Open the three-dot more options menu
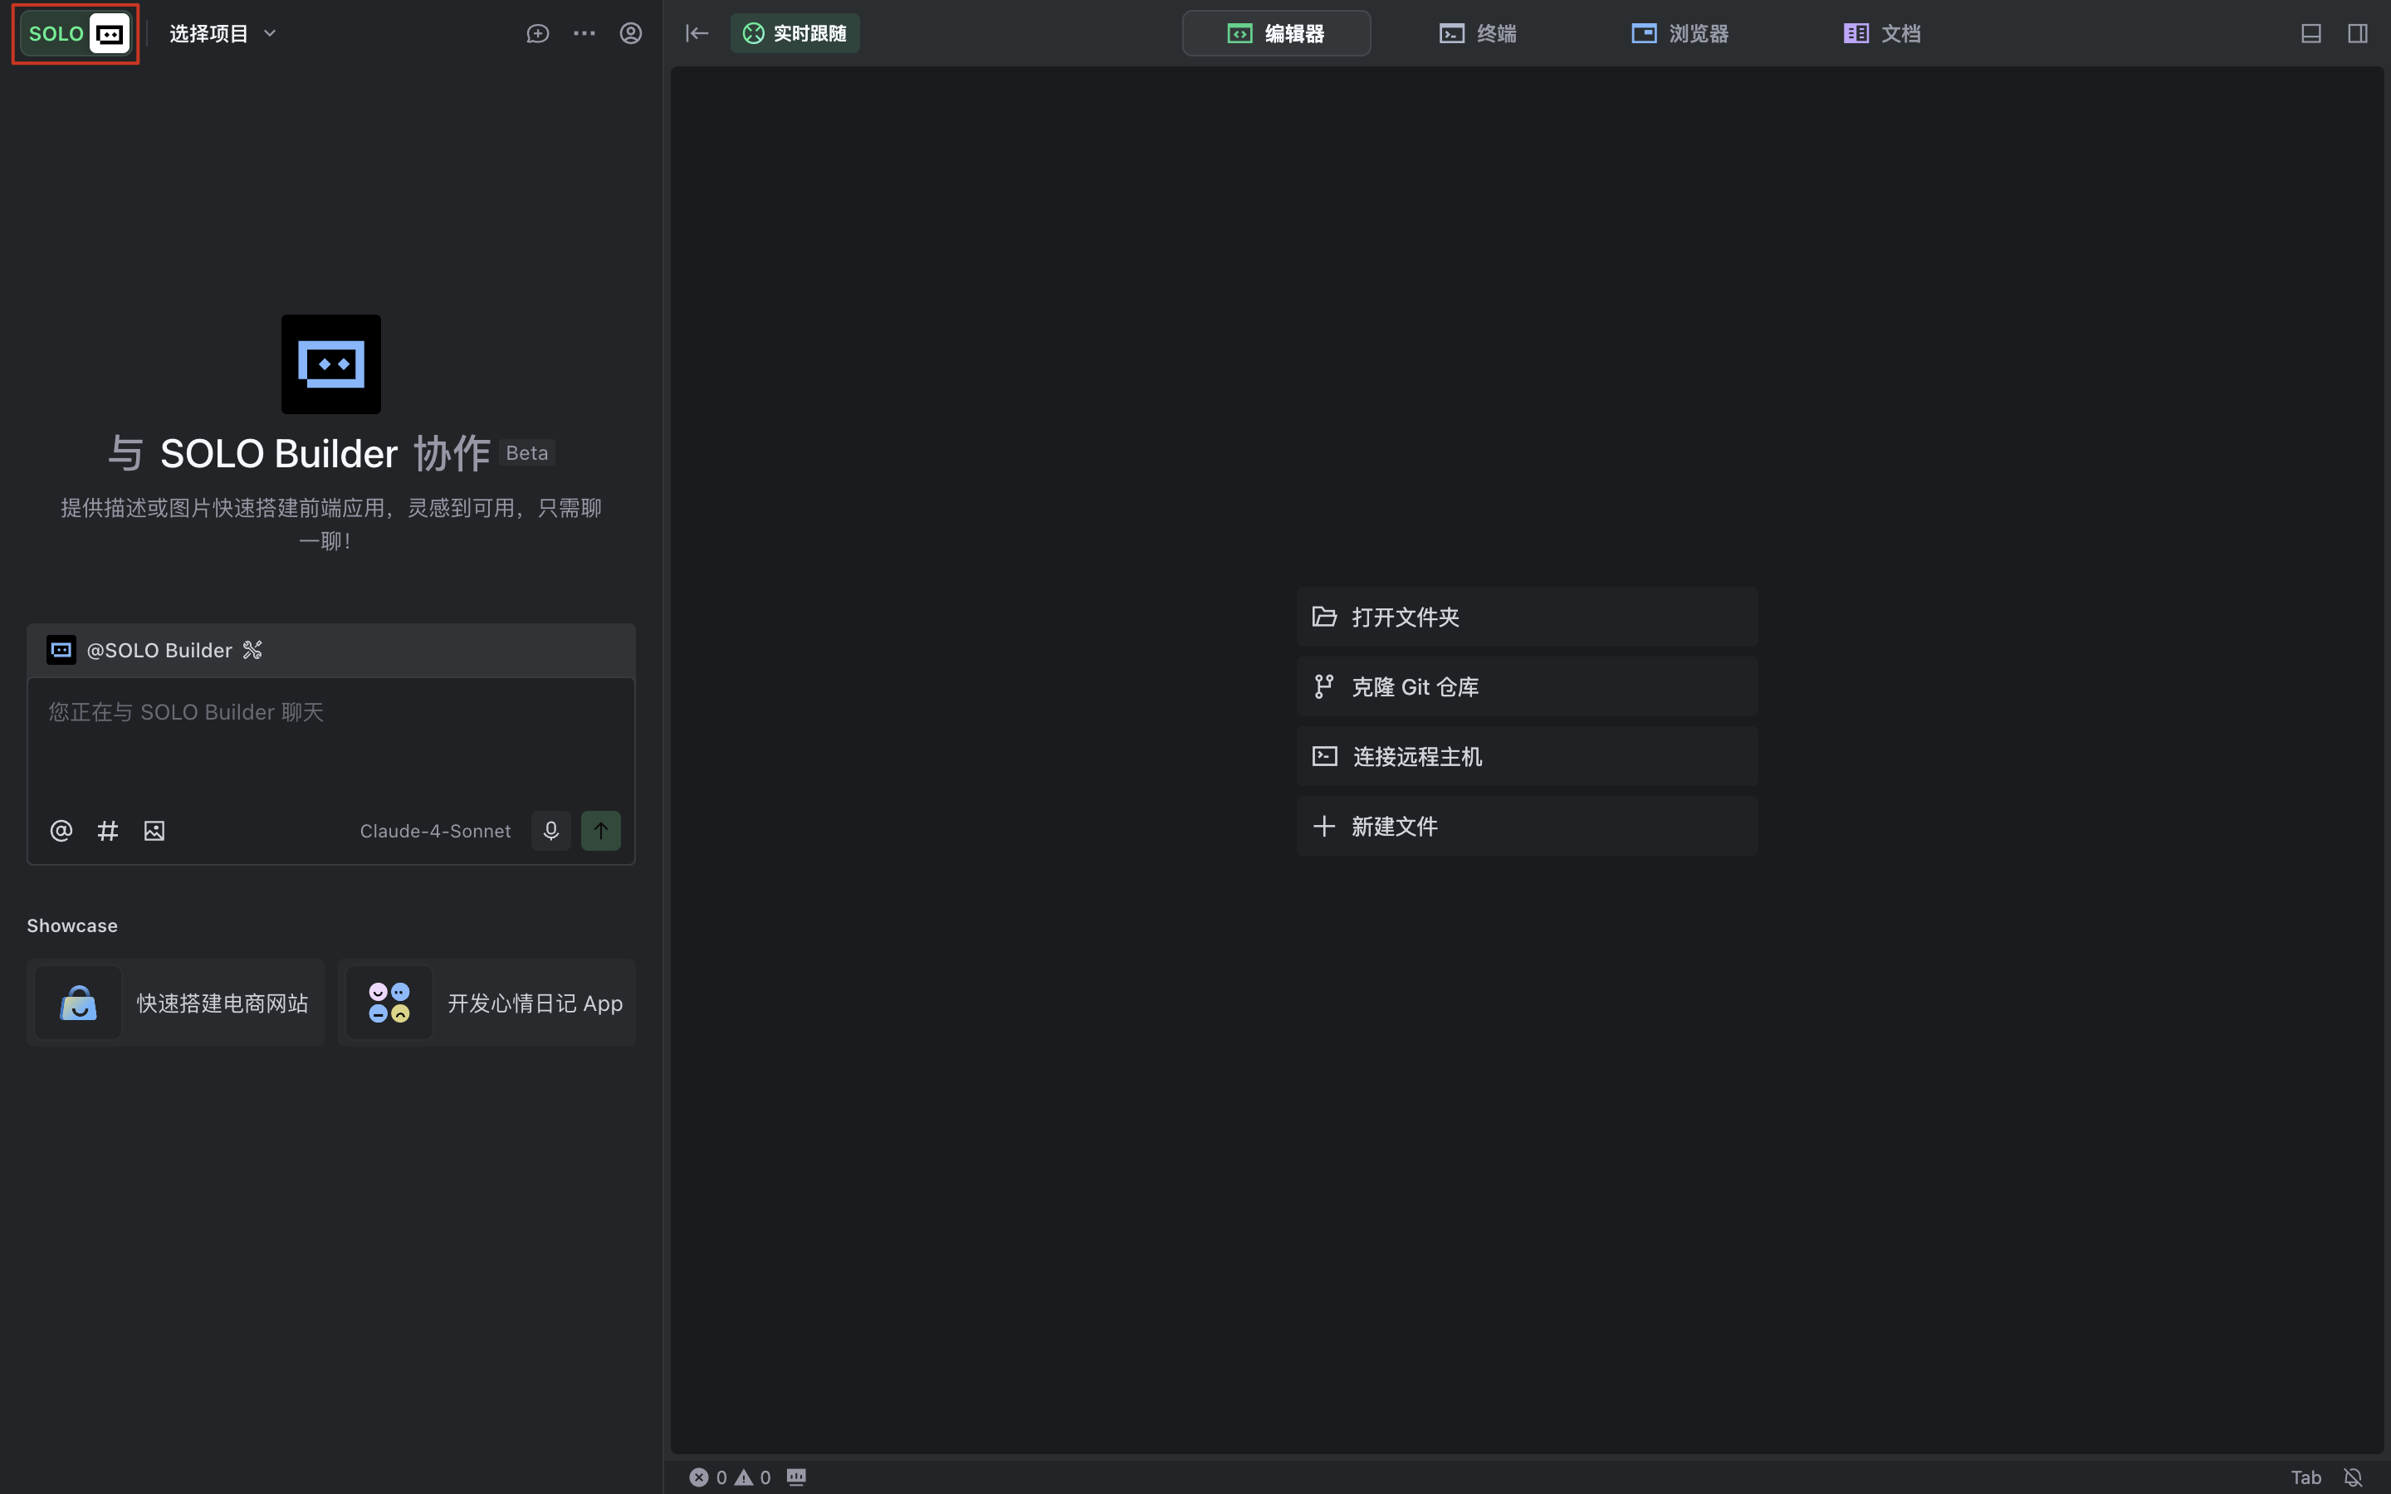 pos(584,33)
